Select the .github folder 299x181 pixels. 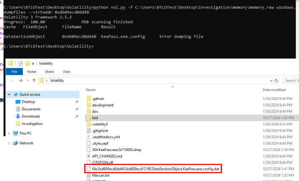pos(98,99)
